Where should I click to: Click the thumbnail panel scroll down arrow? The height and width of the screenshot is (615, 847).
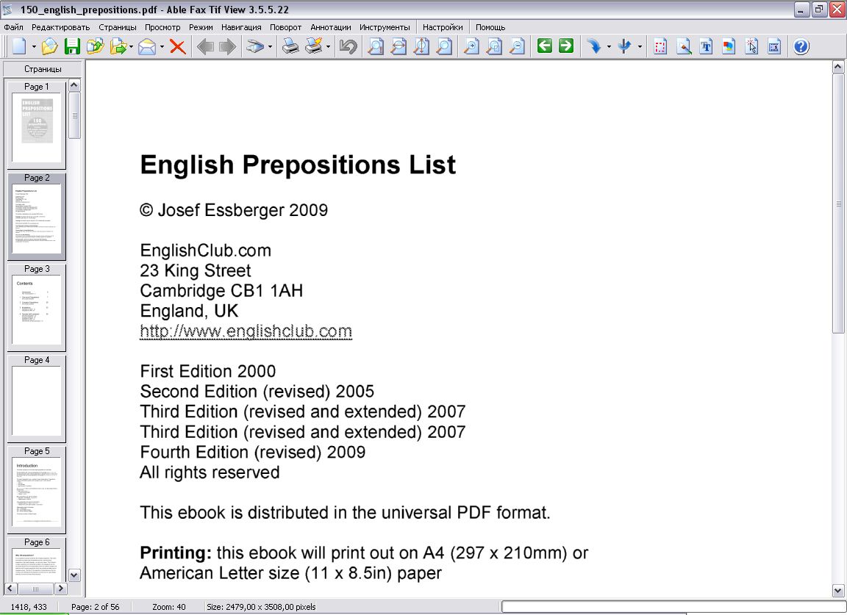(x=74, y=575)
